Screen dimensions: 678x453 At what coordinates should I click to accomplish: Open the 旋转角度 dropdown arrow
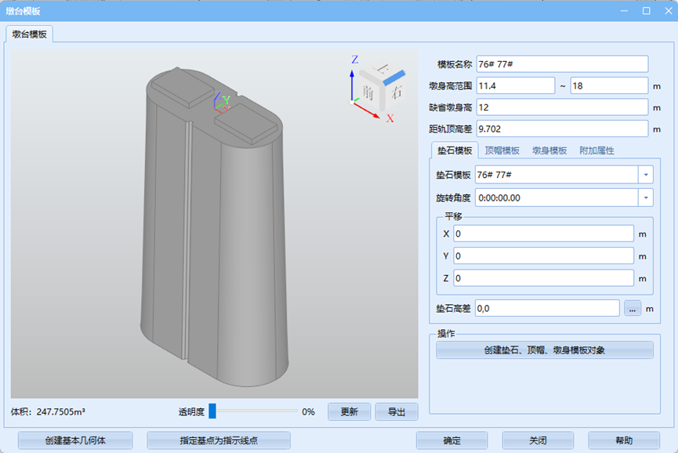pos(646,198)
